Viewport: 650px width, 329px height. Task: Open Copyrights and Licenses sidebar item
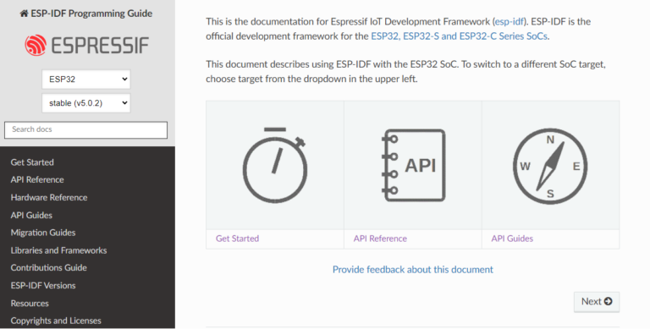(56, 321)
